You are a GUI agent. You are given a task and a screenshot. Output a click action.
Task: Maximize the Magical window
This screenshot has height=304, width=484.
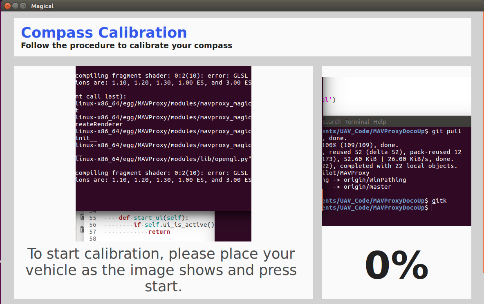23,6
